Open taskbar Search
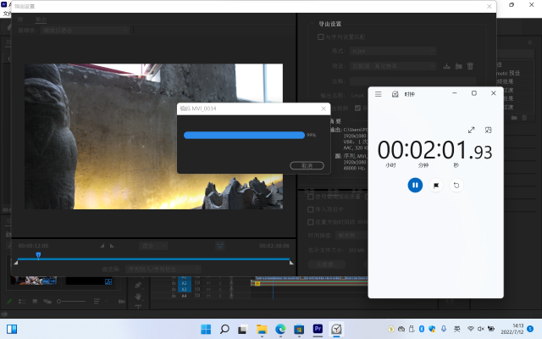Viewport: 542px width, 339px height. click(x=224, y=329)
